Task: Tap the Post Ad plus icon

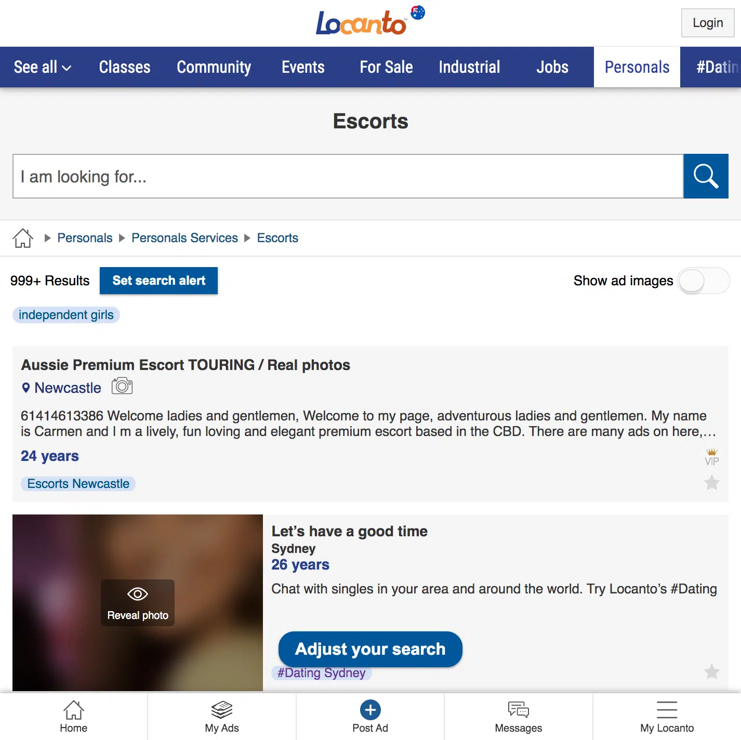Action: (x=371, y=710)
